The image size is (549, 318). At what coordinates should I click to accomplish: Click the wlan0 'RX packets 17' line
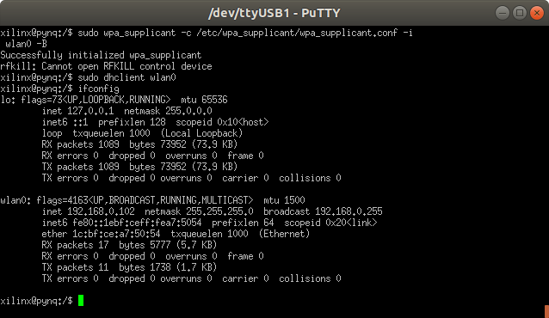coord(129,245)
